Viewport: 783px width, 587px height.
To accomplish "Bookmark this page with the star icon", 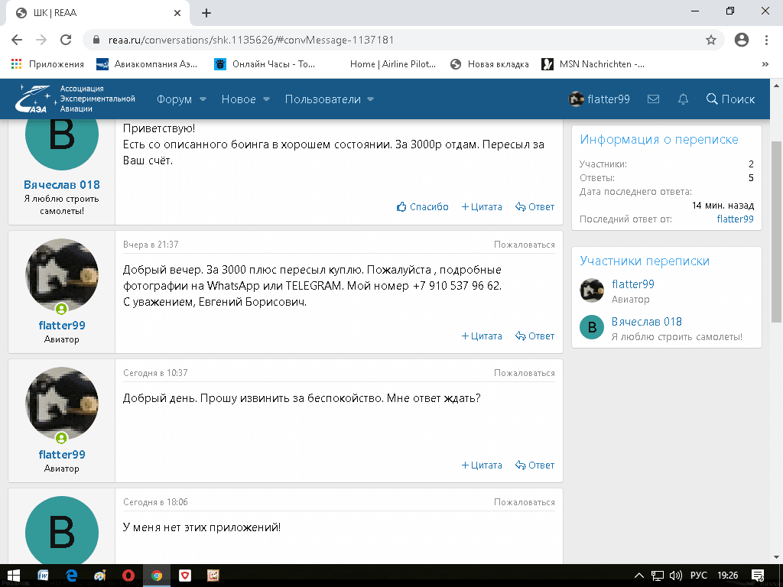I will (710, 40).
